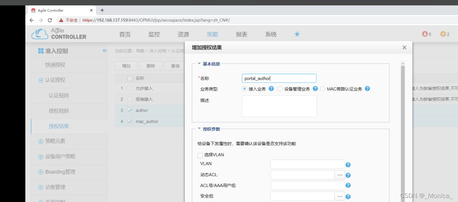Open 授权结果 in the sidebar
The height and width of the screenshot is (202, 458).
click(59, 126)
